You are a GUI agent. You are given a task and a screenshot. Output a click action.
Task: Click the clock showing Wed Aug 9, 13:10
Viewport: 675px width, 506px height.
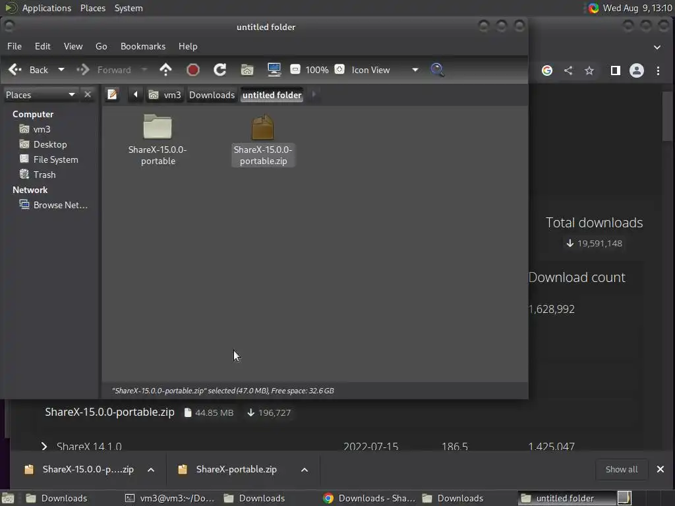coord(637,8)
